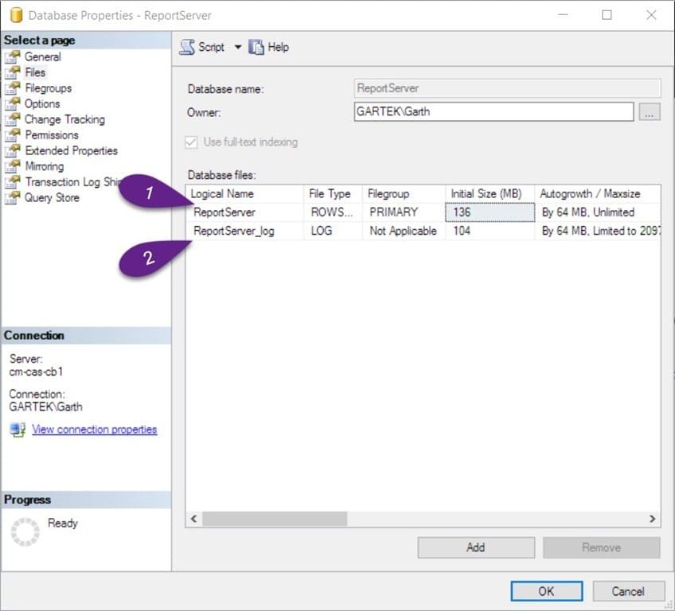Image resolution: width=675 pixels, height=611 pixels.
Task: Click the Add button
Action: point(476,547)
